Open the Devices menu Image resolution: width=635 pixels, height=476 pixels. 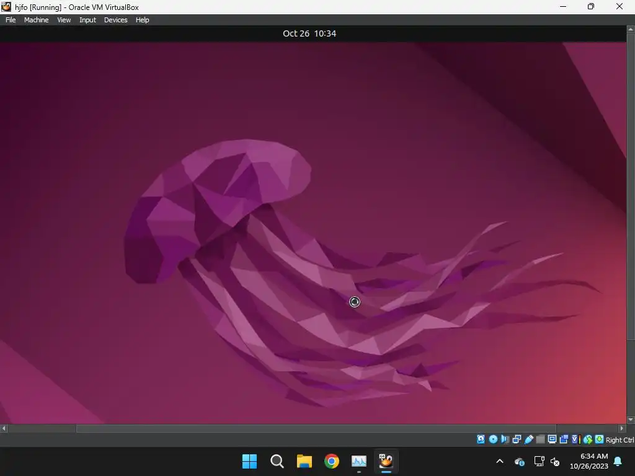(115, 20)
